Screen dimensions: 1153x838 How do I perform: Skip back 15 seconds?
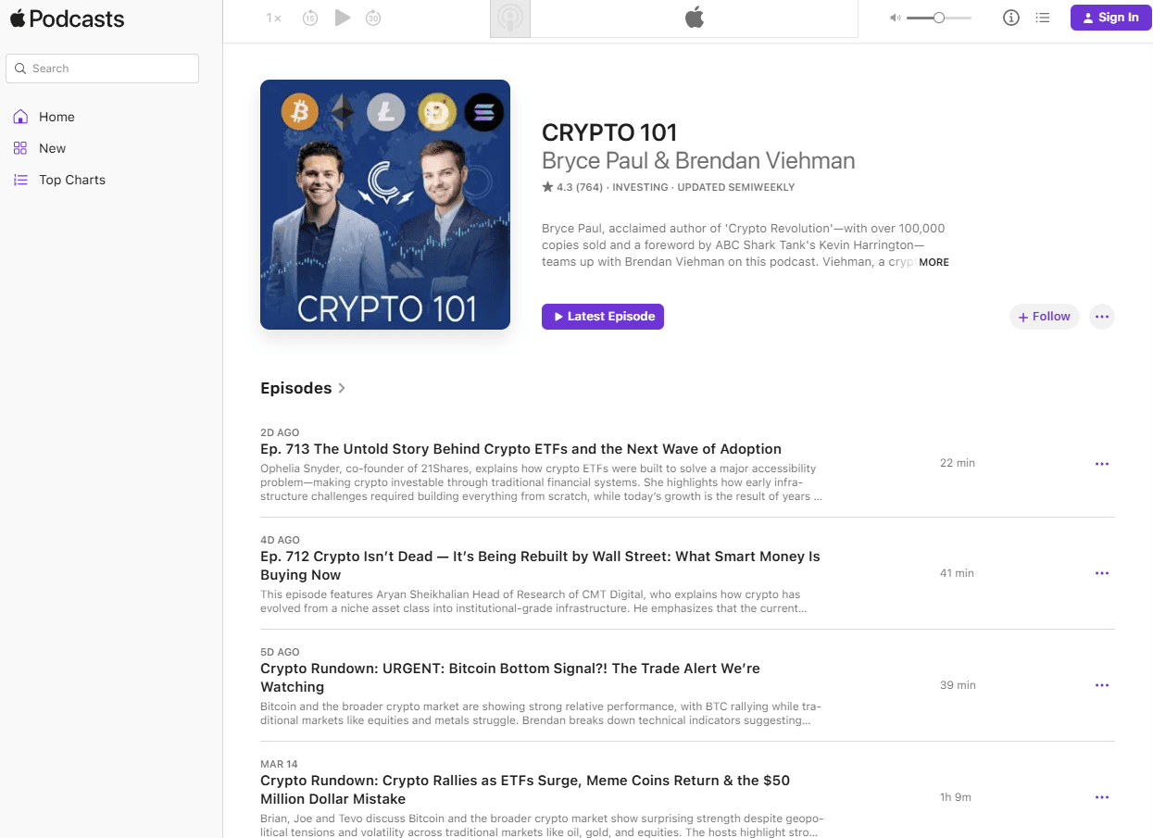(x=310, y=18)
